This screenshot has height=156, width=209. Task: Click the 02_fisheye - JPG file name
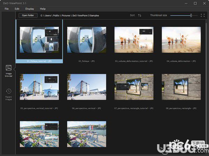pos(87,61)
